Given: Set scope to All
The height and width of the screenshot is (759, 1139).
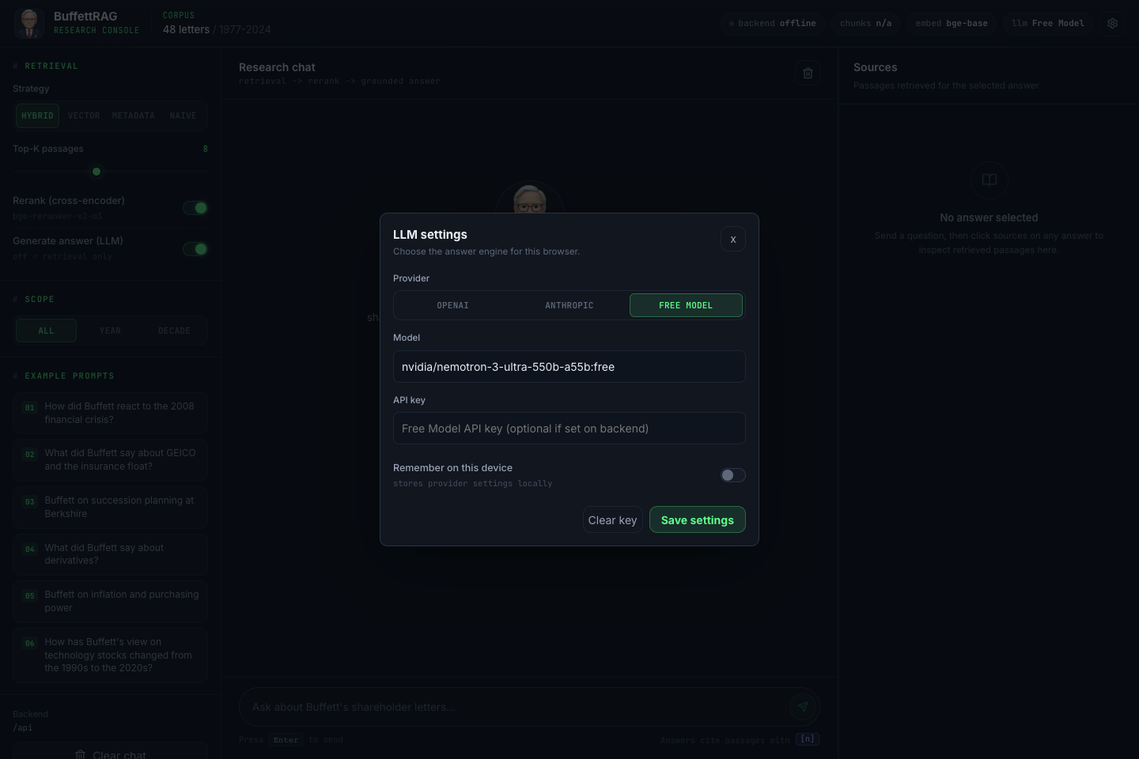Looking at the screenshot, I should tap(47, 330).
